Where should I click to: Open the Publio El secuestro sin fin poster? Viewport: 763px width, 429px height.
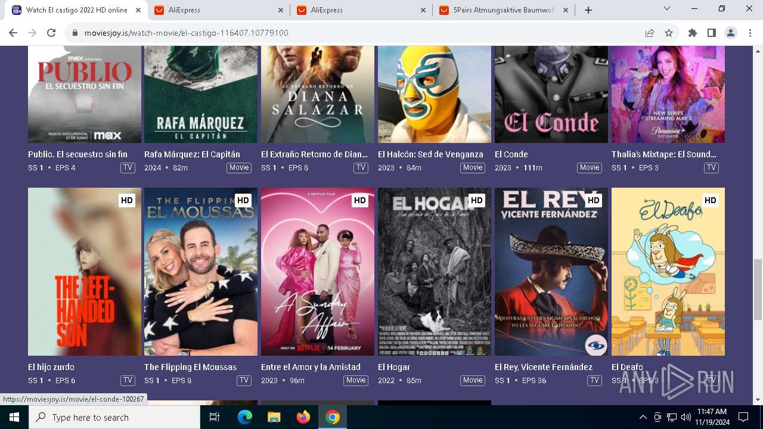tap(85, 94)
